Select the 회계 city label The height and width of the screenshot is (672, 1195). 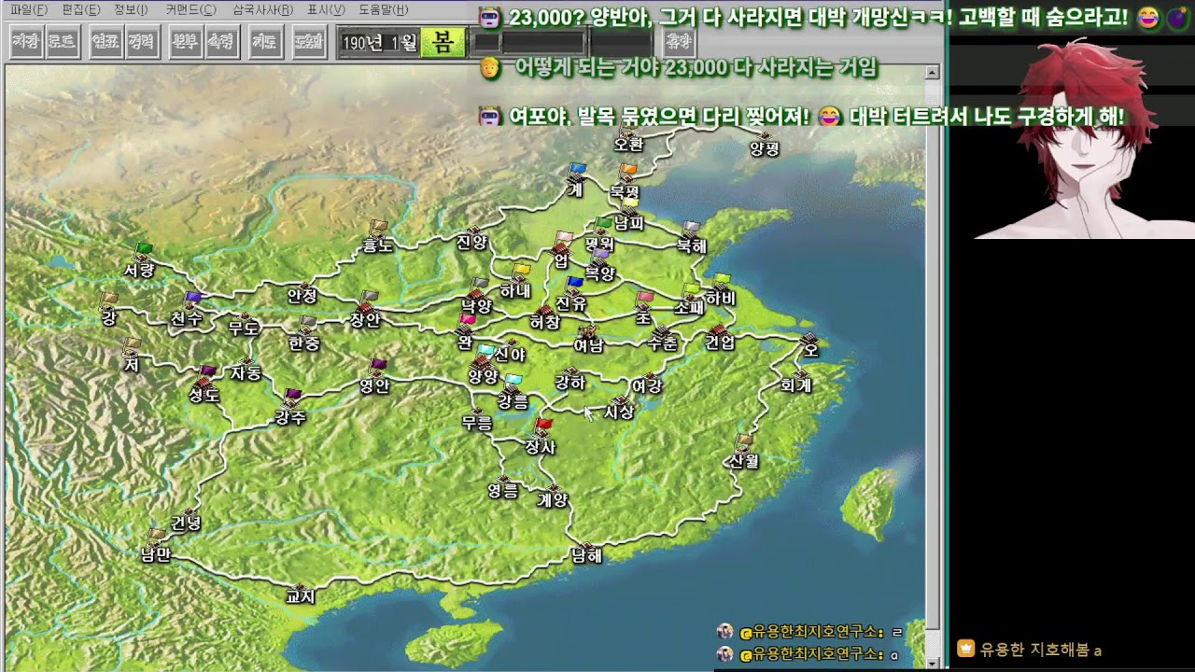(796, 385)
